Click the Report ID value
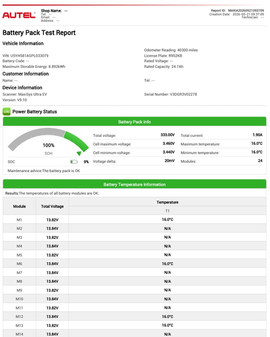This screenshot has height=337, width=270. [x=246, y=10]
